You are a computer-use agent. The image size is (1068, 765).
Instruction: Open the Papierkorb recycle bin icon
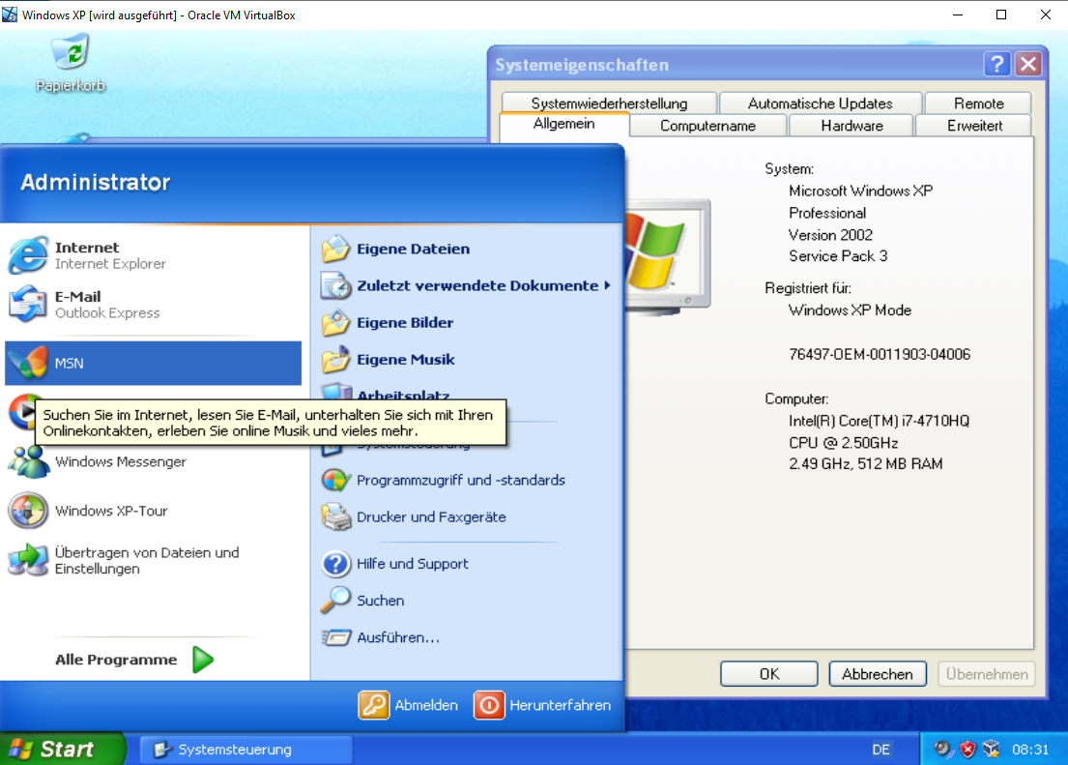[x=71, y=64]
